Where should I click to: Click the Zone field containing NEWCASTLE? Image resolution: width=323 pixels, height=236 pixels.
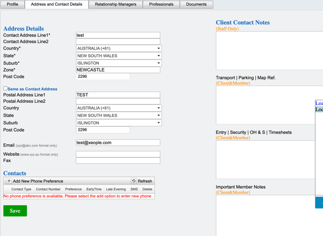118,70
